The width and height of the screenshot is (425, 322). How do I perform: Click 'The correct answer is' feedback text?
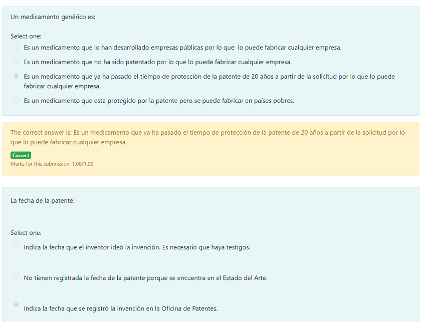coord(207,137)
